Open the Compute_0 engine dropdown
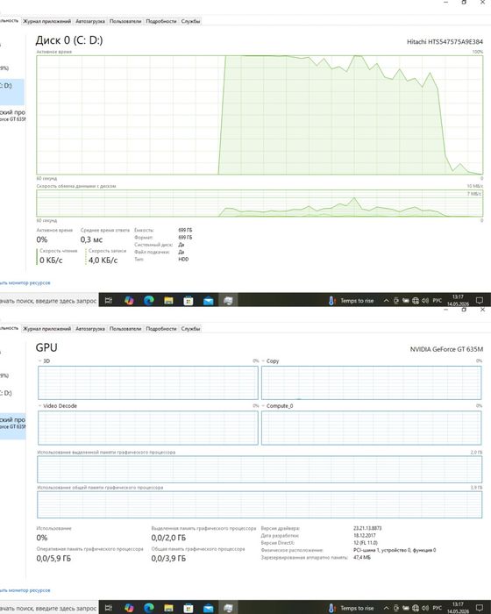 264,406
